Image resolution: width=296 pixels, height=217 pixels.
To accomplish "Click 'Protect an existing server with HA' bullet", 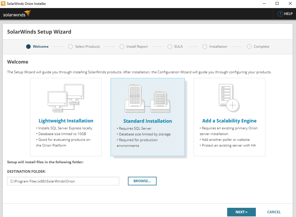I will click(228, 145).
